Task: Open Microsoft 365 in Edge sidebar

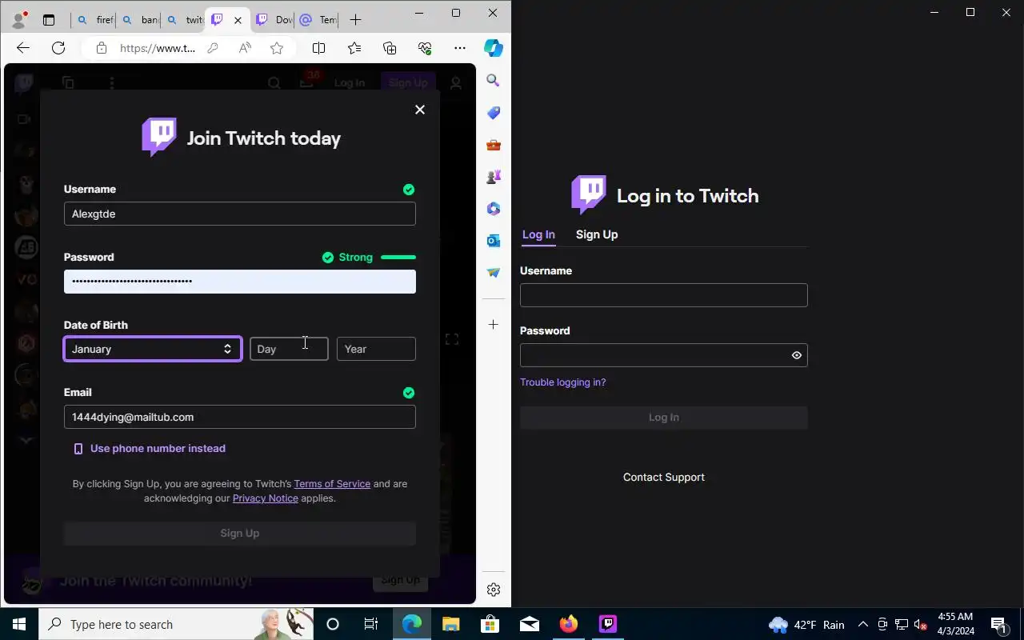Action: tap(494, 209)
